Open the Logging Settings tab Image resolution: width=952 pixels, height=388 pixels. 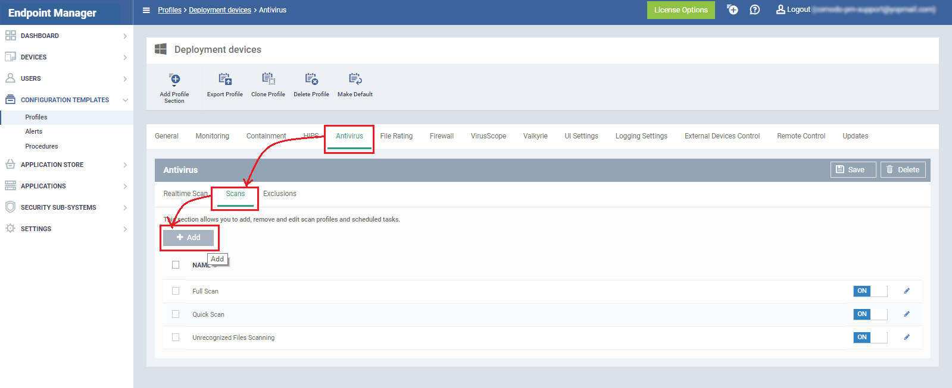pyautogui.click(x=641, y=136)
